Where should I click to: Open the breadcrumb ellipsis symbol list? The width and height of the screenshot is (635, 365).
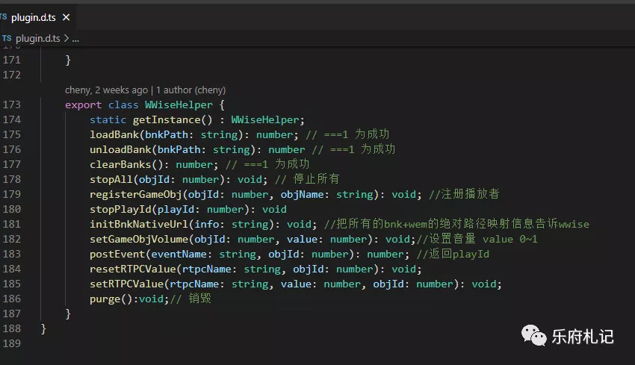pos(75,40)
